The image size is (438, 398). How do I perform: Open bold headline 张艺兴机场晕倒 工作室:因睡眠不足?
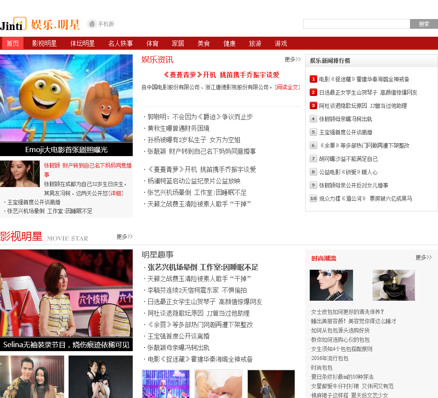[203, 267]
